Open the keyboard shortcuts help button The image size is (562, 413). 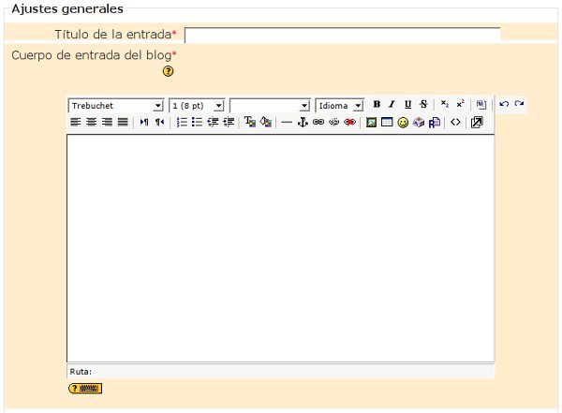click(85, 389)
